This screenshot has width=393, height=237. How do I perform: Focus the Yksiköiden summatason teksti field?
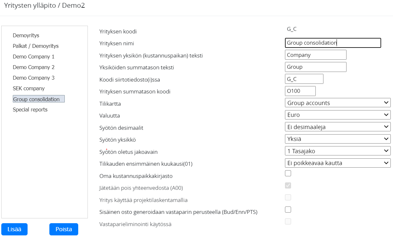click(315, 67)
